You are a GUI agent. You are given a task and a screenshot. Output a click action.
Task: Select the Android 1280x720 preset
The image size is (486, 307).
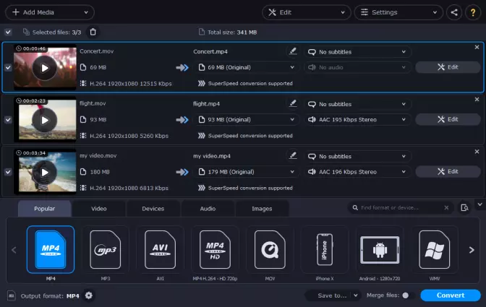pyautogui.click(x=378, y=250)
